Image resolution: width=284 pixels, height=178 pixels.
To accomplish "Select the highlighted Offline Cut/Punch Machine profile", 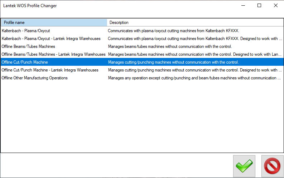I will [x=25, y=62].
